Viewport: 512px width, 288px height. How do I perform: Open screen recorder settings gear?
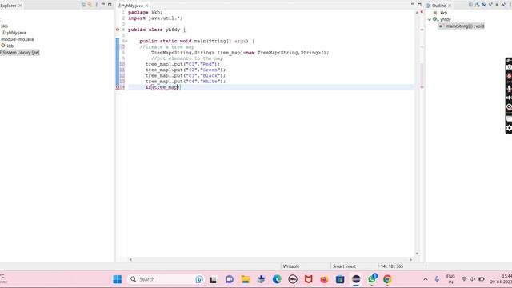[509, 128]
